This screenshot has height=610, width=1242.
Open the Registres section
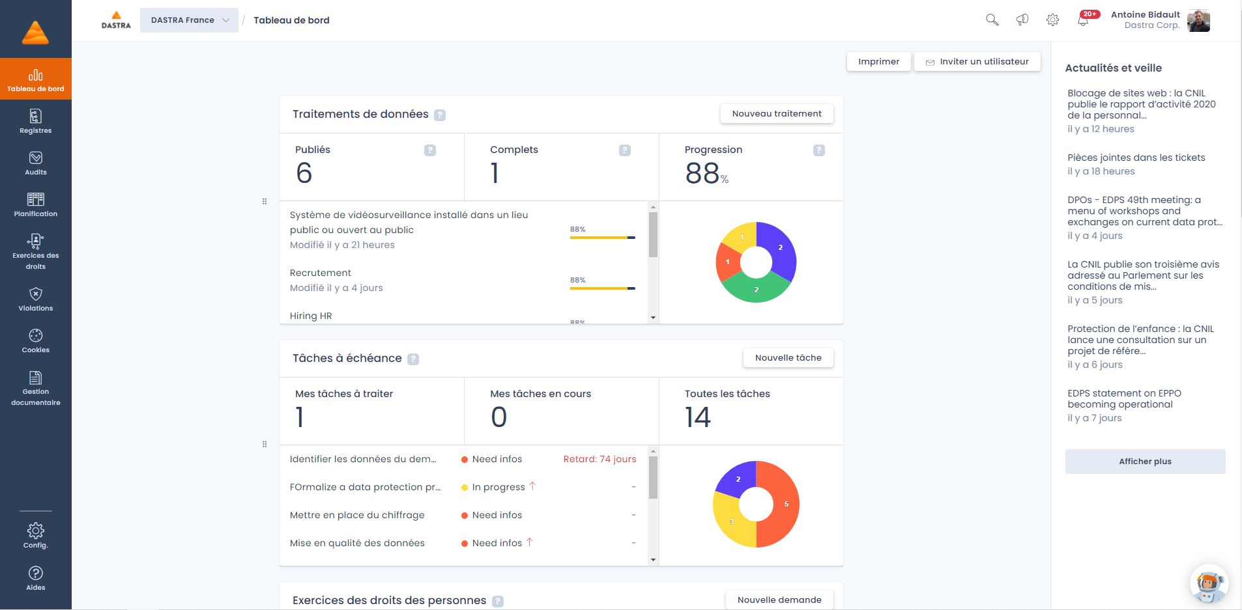pyautogui.click(x=36, y=121)
